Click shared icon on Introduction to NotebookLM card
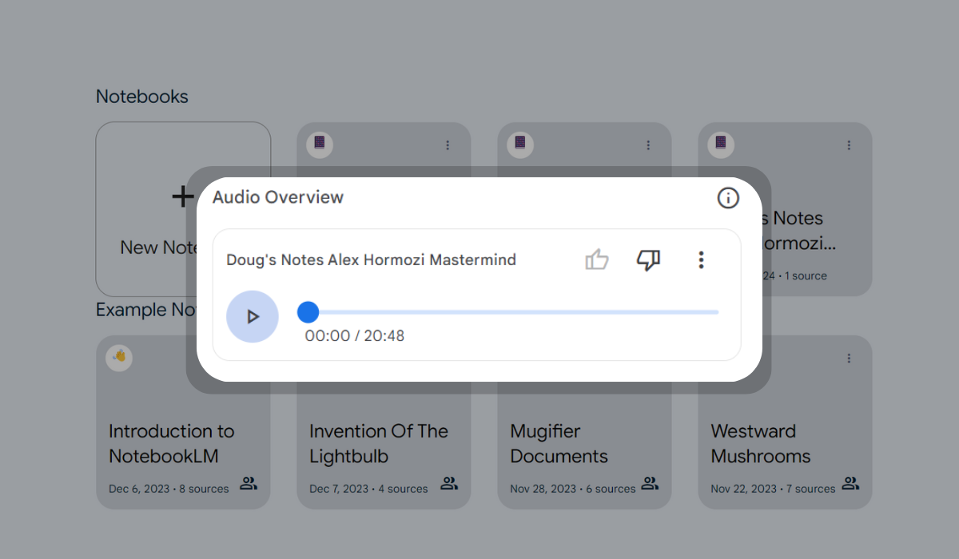 (x=249, y=483)
